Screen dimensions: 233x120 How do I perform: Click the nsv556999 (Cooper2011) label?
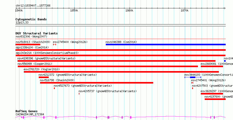coord(35,64)
